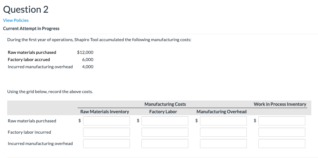Screen dimensions: 318x158
Task: Click 'Using the grid below' instruction text
Action: (50, 92)
